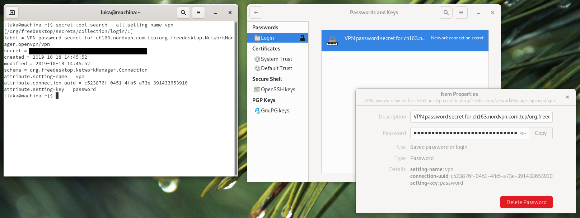This screenshot has height=218, width=580.
Task: Select Default Trust certificates
Action: (x=278, y=68)
